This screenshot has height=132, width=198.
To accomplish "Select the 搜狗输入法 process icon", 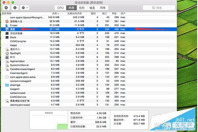I will tap(7, 21).
